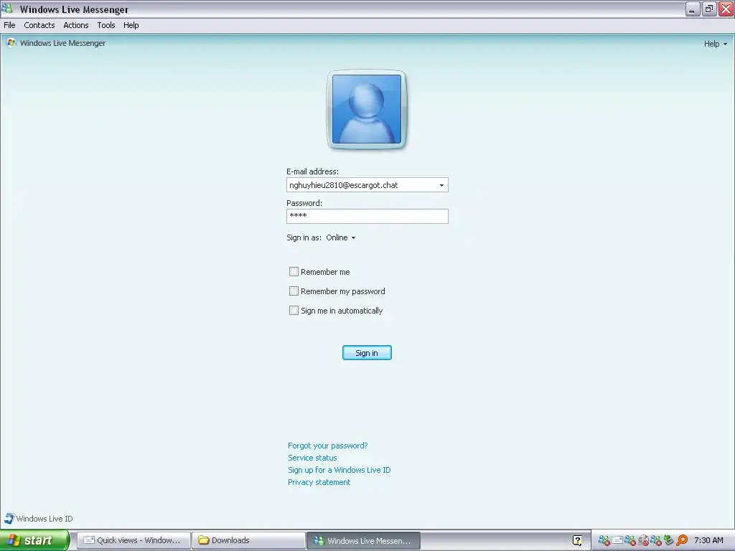The image size is (735, 551).
Task: Open the Help menu in the menu bar
Action: [x=131, y=25]
